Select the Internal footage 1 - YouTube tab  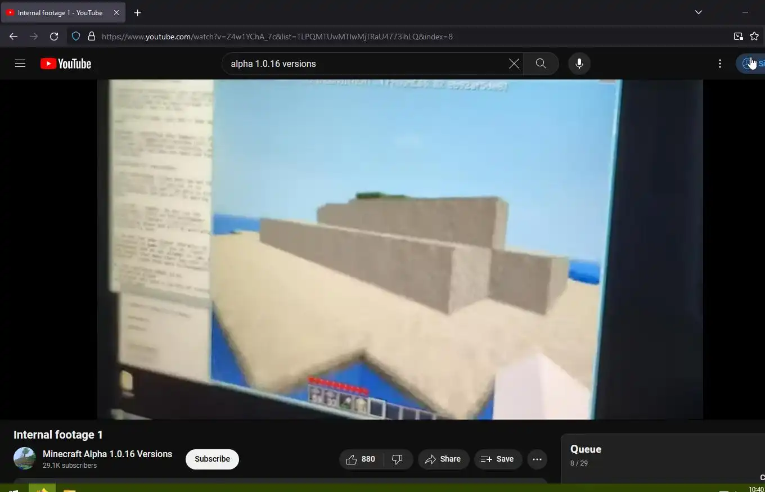point(63,12)
